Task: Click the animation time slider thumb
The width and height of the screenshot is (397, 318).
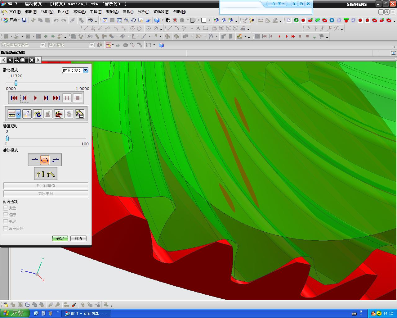Action: [16, 83]
